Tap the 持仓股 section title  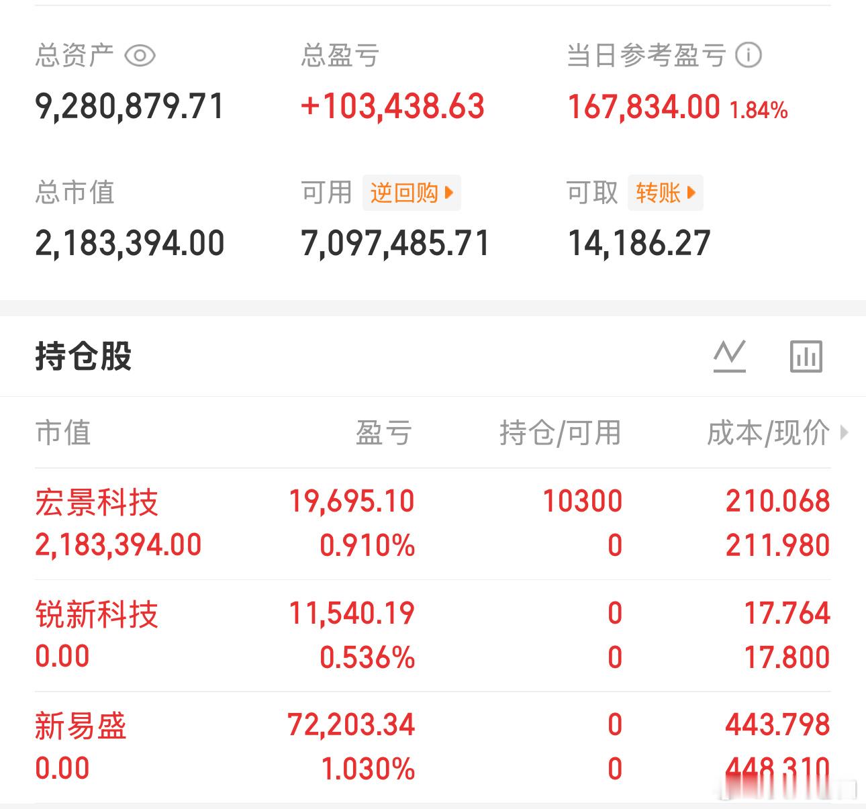point(83,356)
